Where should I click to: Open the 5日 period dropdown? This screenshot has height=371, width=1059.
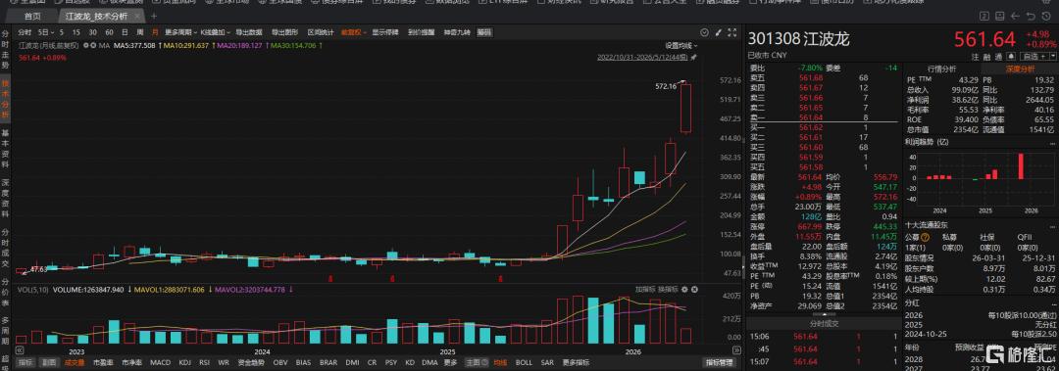(x=46, y=31)
